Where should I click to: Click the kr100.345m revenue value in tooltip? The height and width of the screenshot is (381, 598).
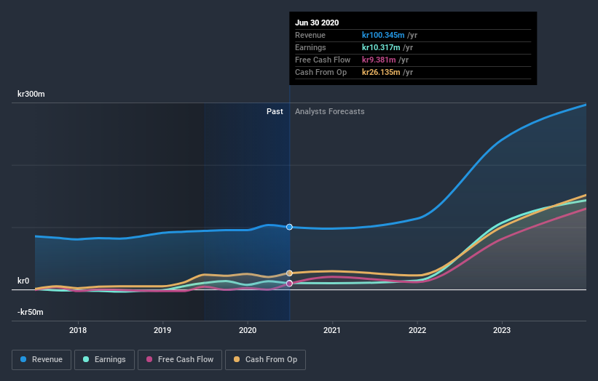pos(383,35)
